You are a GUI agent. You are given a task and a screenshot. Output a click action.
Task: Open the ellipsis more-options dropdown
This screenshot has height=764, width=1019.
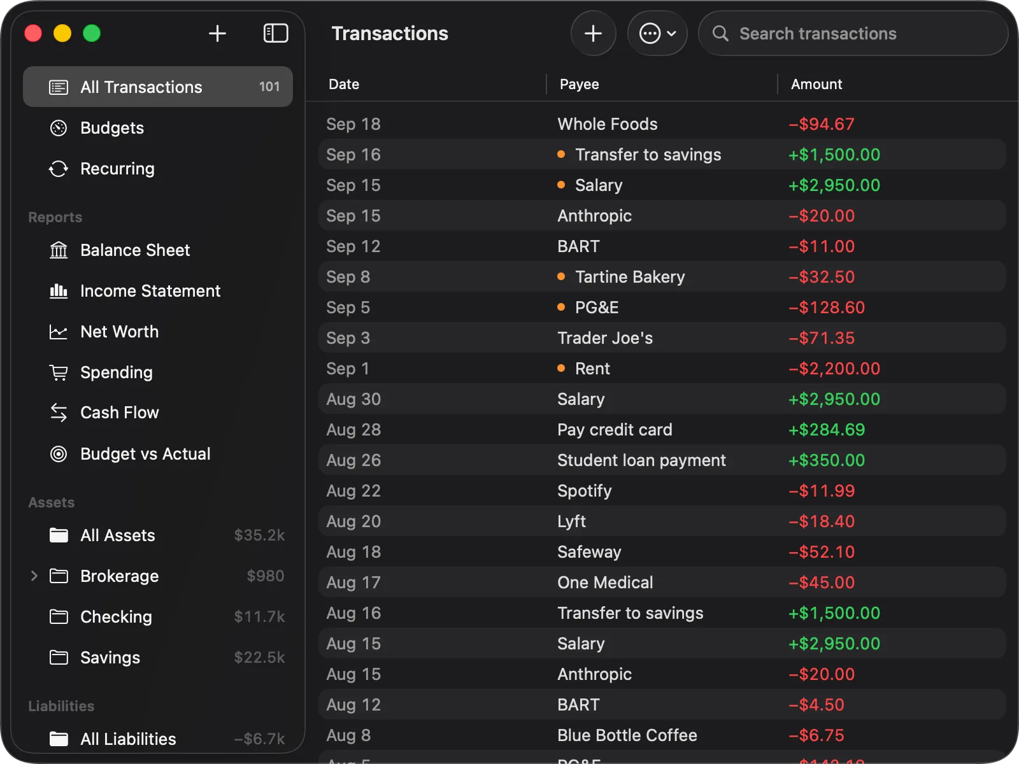pos(657,33)
